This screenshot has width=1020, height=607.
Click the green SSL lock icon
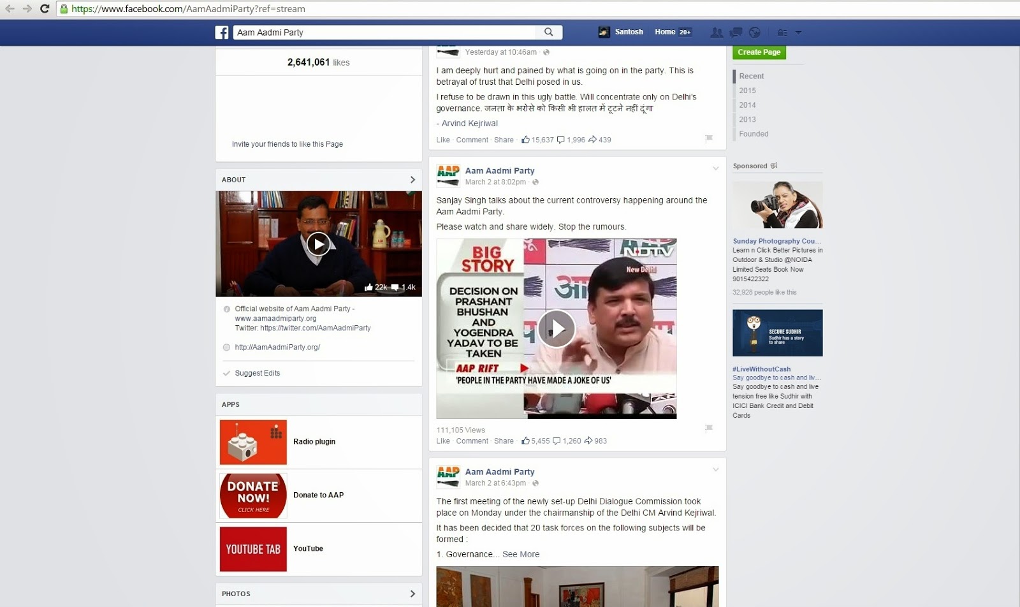click(64, 9)
